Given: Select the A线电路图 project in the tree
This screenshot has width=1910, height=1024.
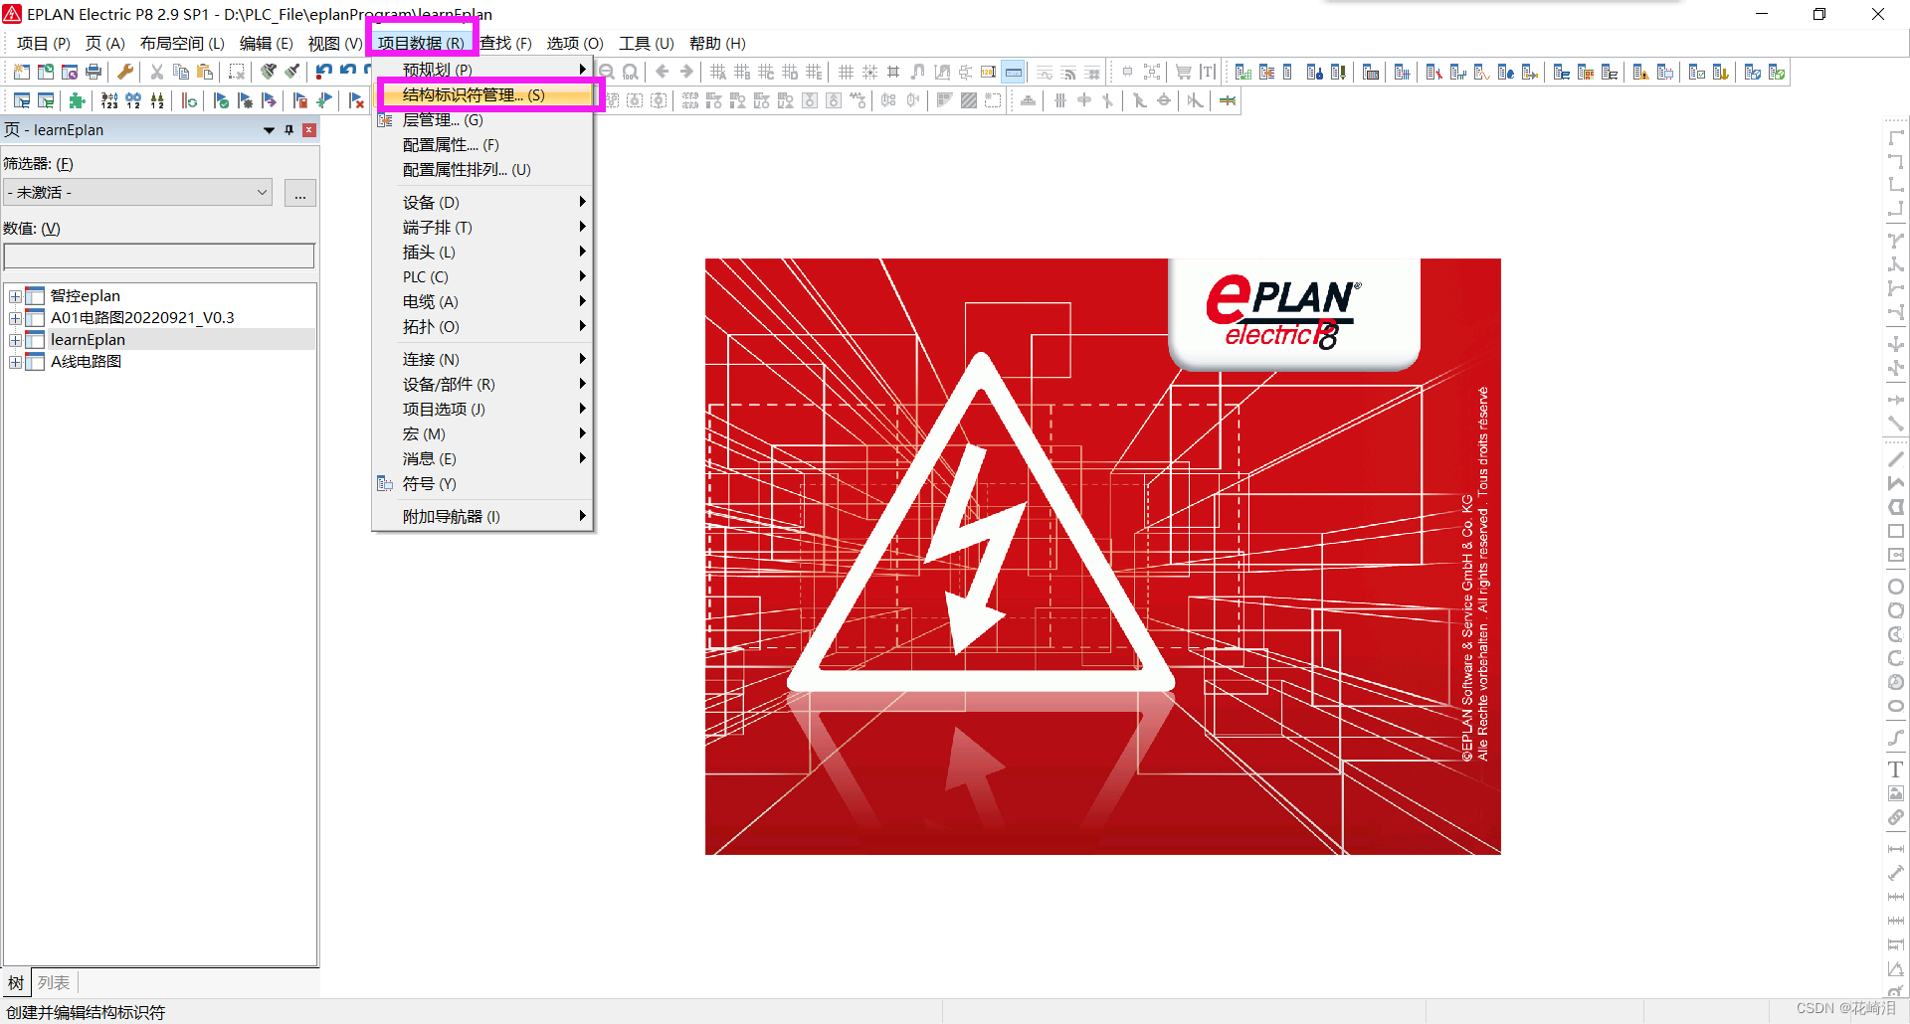Looking at the screenshot, I should point(86,362).
